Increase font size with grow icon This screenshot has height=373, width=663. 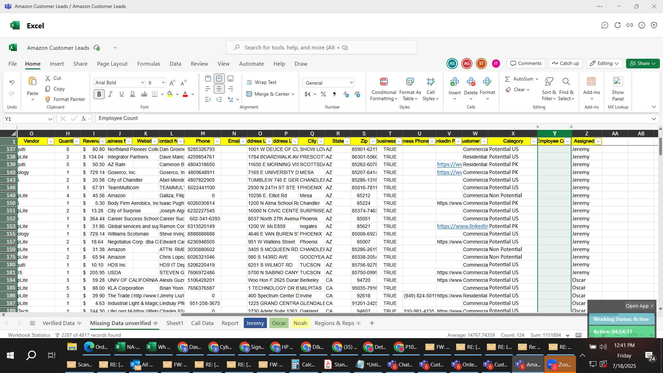pos(173,83)
